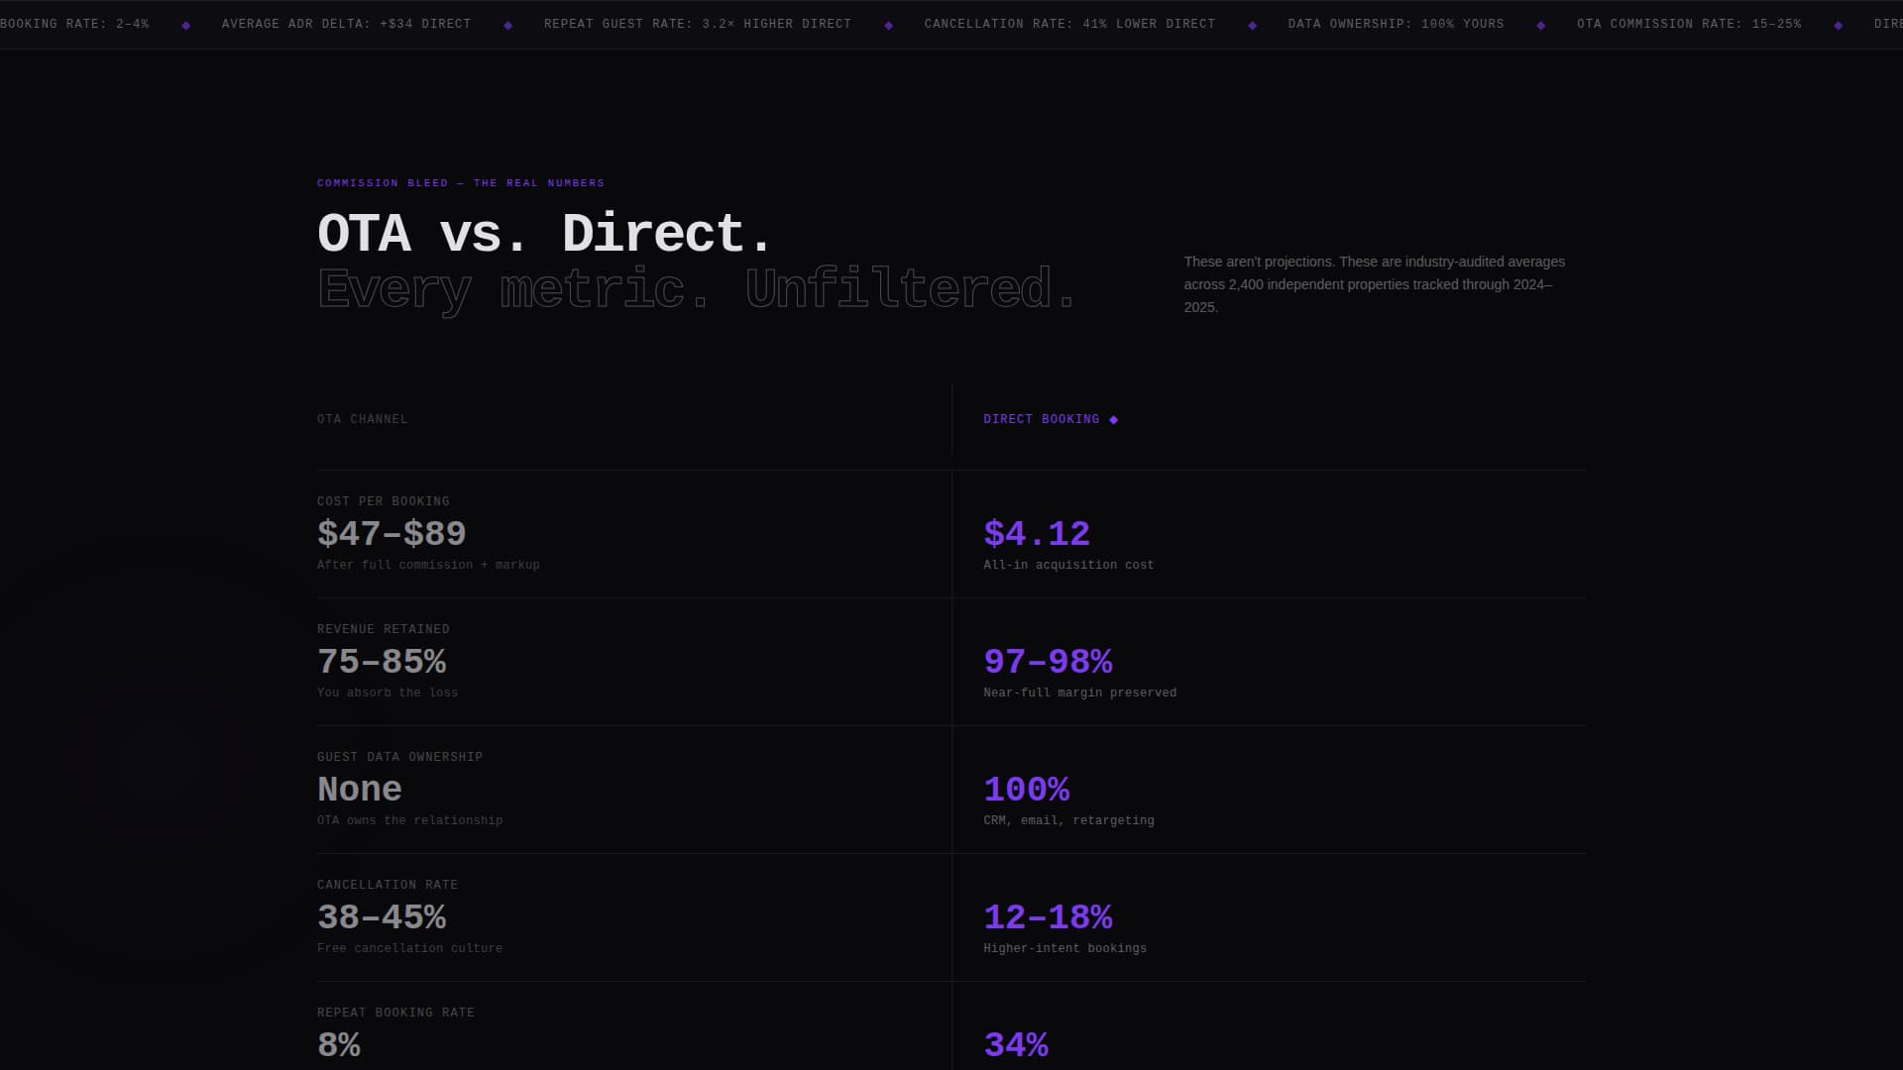Viewport: 1903px width, 1070px height.
Task: Click diamond separator before Data Ownership ticker item
Action: tap(1252, 26)
